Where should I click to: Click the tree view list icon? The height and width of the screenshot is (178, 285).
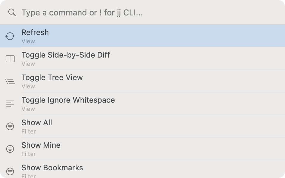10,81
